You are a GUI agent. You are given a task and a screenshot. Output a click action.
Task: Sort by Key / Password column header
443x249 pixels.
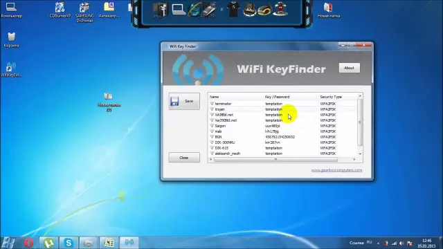point(277,97)
